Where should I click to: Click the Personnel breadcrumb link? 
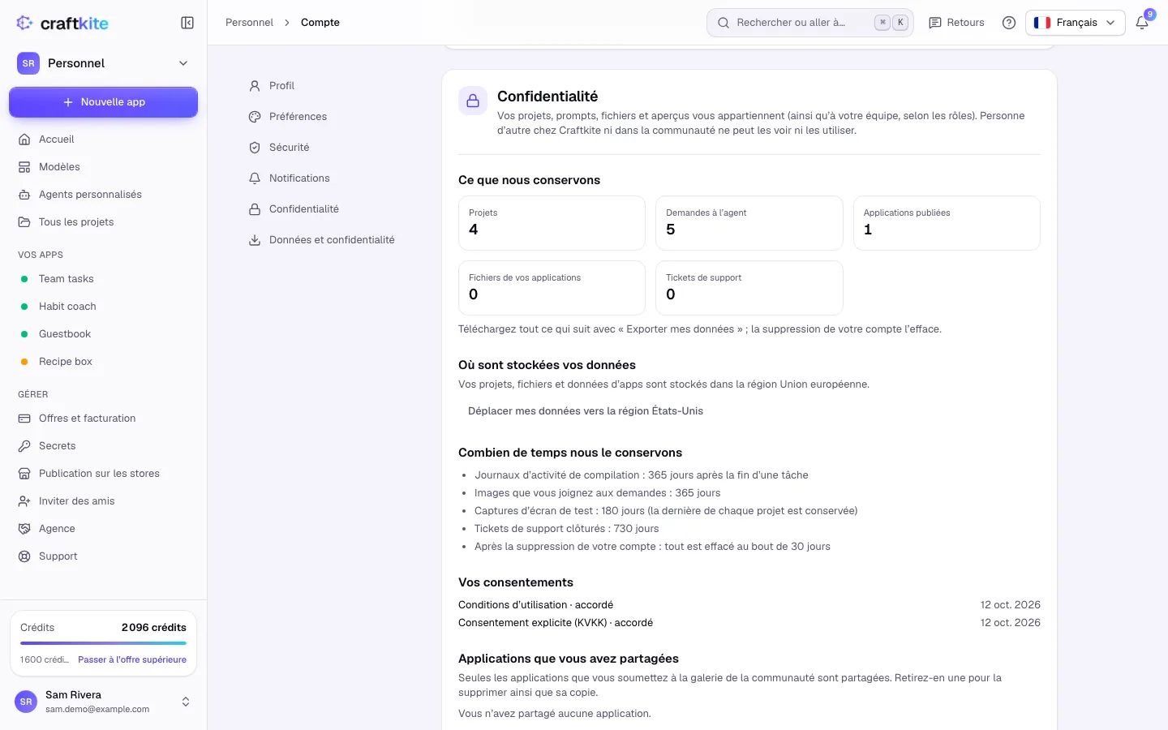(249, 23)
